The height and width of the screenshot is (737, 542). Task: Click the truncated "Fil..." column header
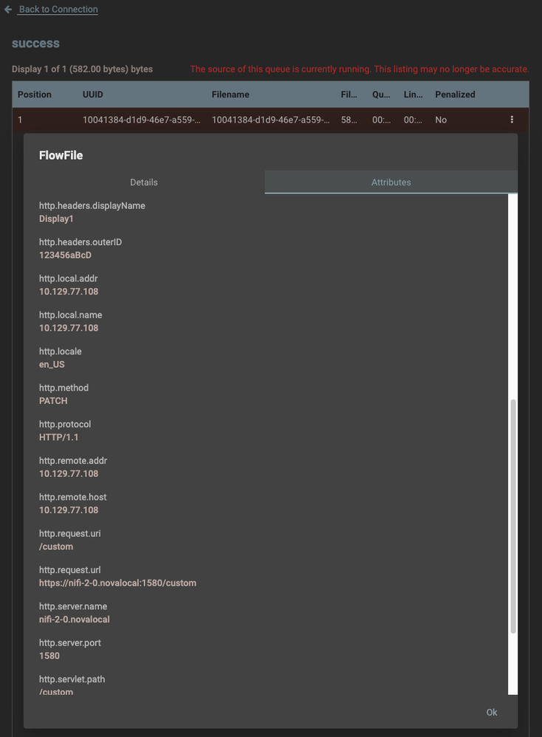click(349, 95)
